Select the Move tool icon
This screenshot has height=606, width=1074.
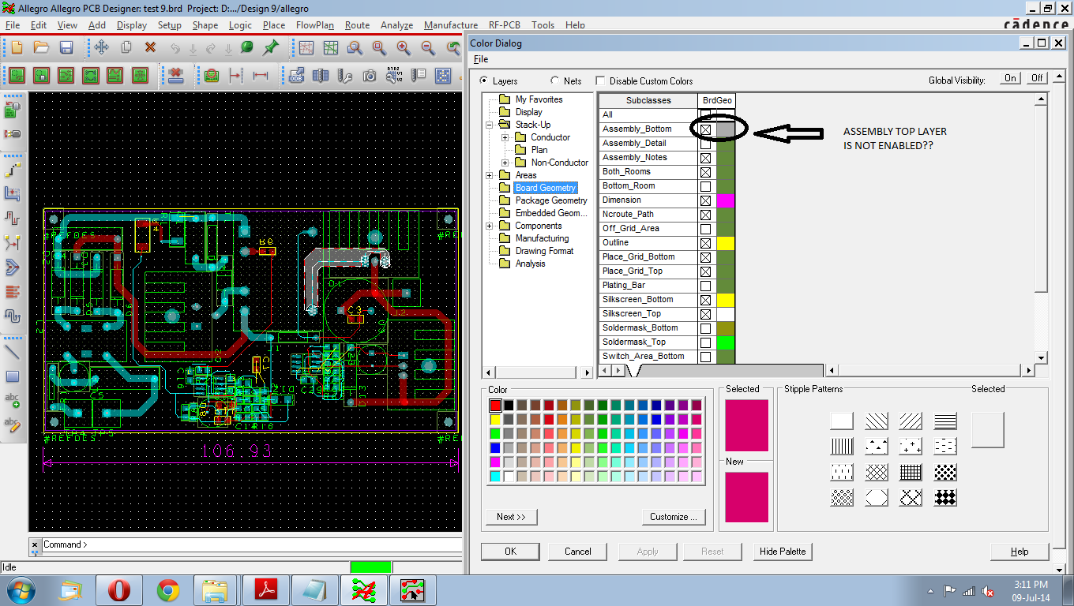point(101,48)
